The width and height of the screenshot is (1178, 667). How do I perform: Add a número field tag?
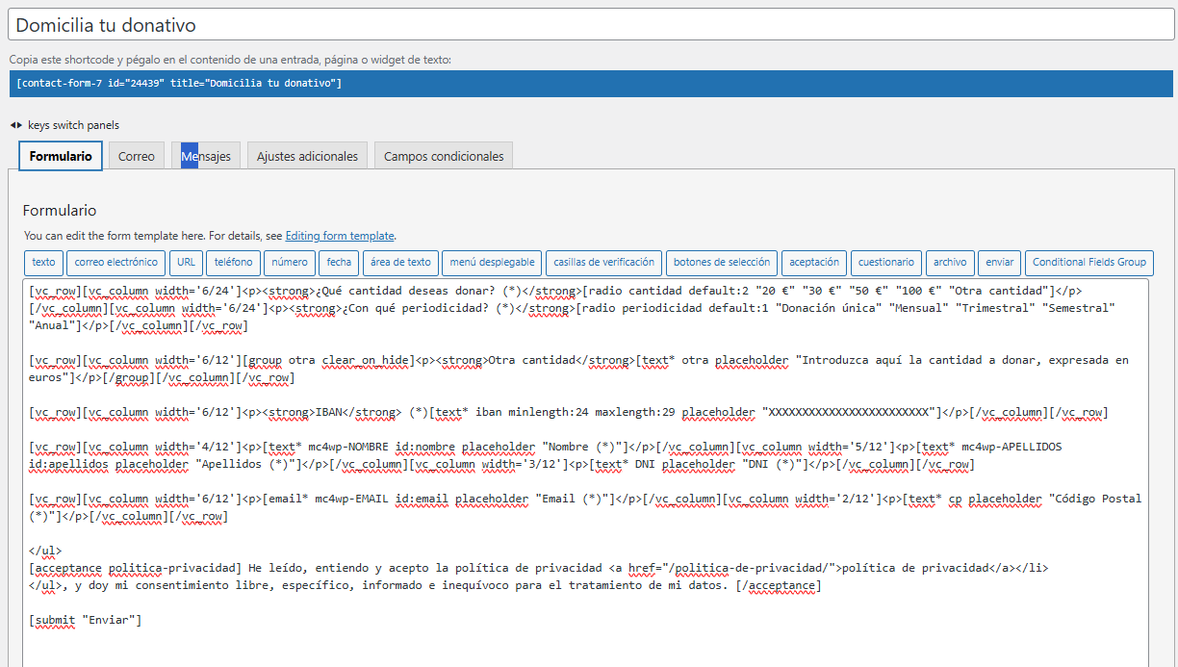pyautogui.click(x=290, y=263)
